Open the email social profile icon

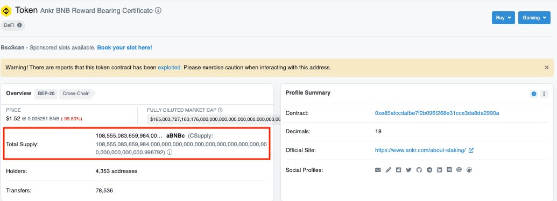(x=378, y=170)
